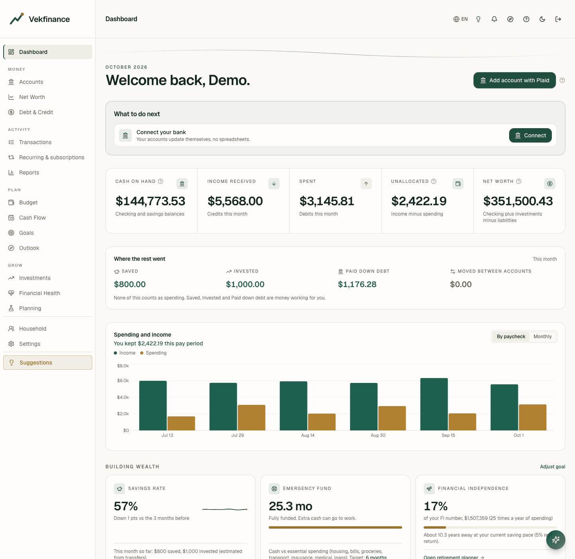The image size is (575, 559).
Task: Open the language selector globe EN
Action: [x=460, y=19]
